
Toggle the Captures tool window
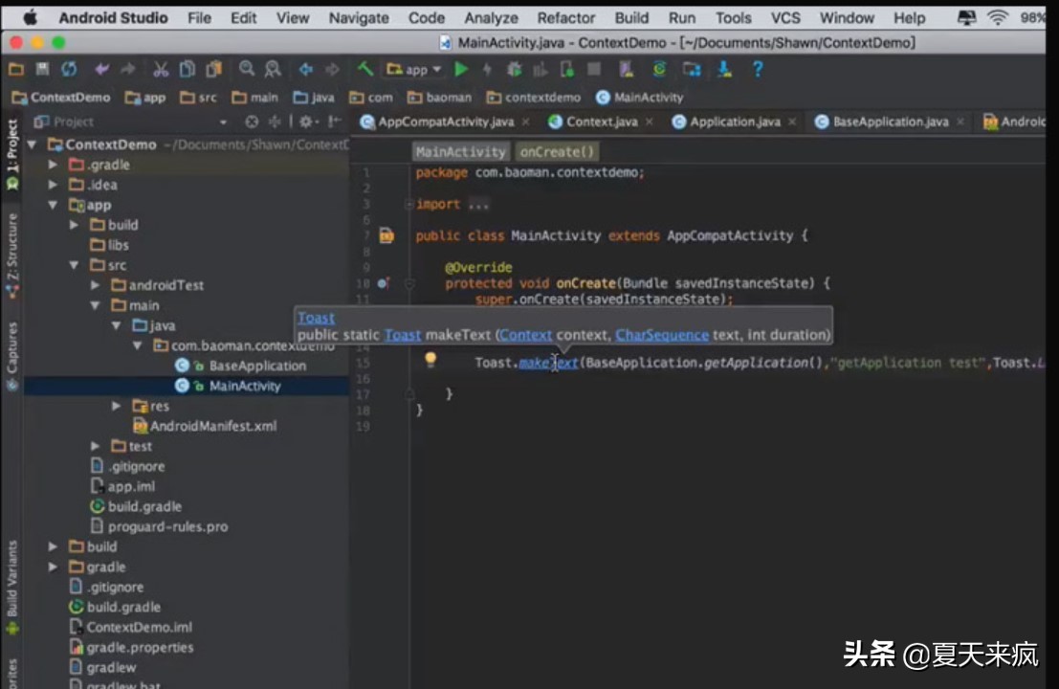[12, 354]
